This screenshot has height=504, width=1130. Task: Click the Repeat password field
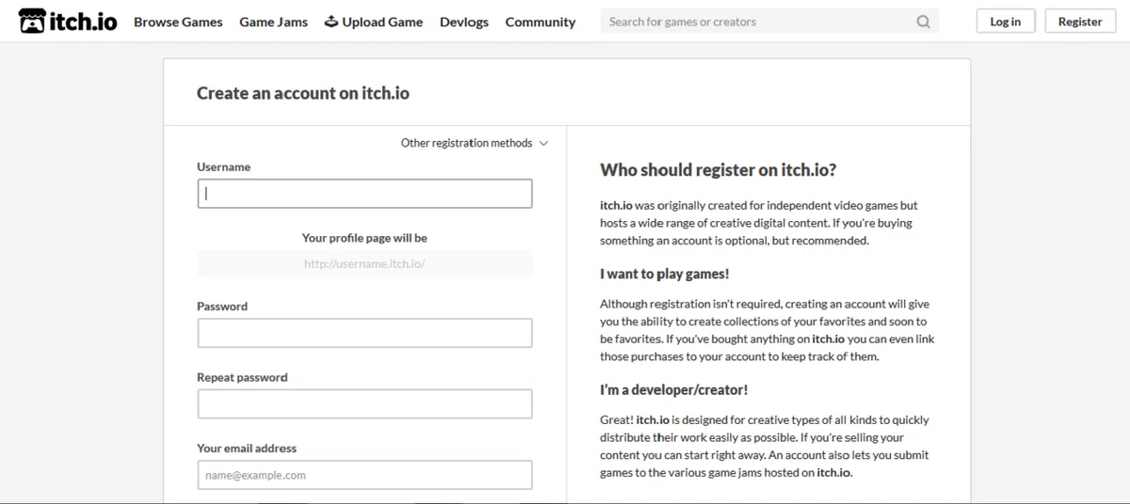[364, 404]
